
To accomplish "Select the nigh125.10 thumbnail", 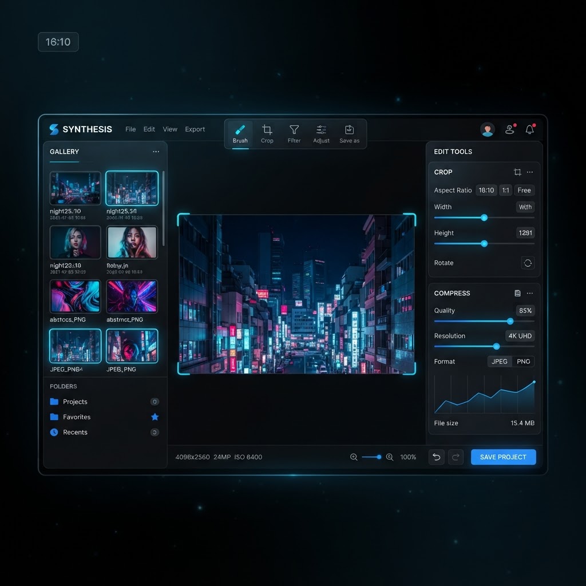I will tap(75, 188).
